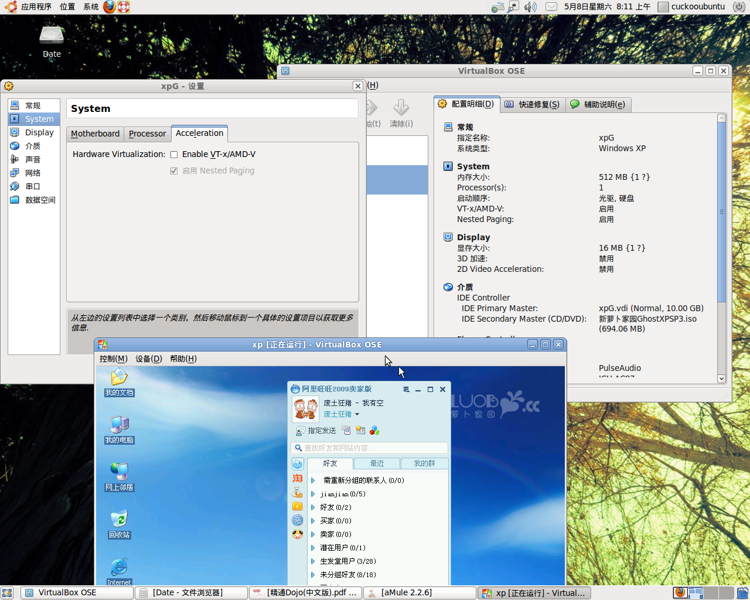
Task: Open the 快速修复(S) snapshots tab
Action: click(x=532, y=104)
